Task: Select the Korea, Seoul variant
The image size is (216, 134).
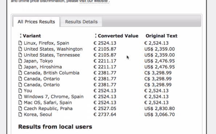Action: click(38, 114)
